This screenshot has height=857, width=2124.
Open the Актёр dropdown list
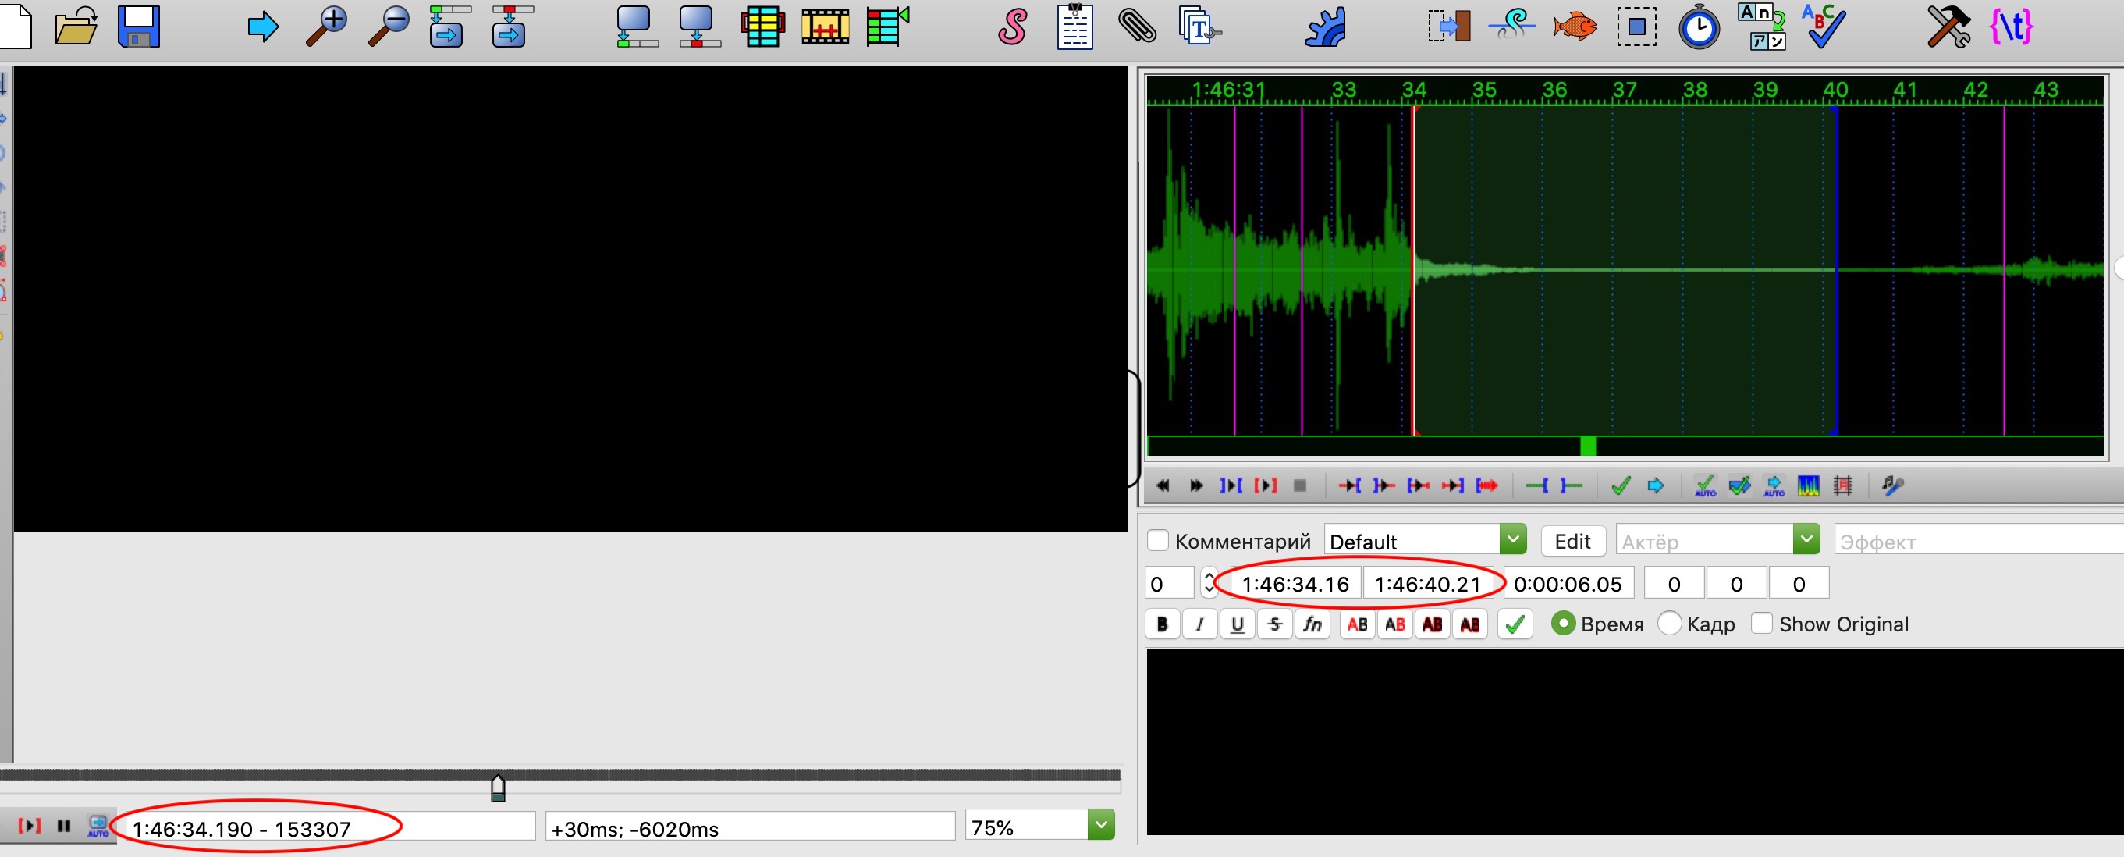point(1806,540)
